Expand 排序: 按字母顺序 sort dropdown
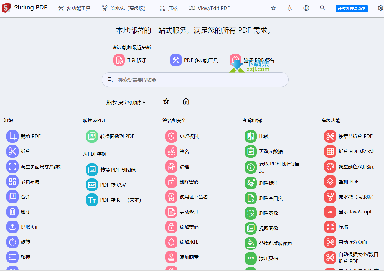Screen dimensions: 384x271 [x=126, y=102]
